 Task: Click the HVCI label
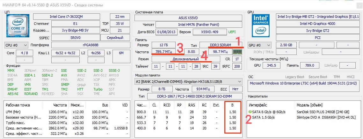point(351,77)
